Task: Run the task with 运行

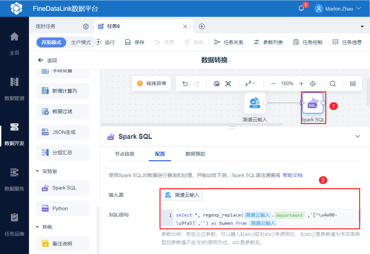Action: tap(106, 42)
